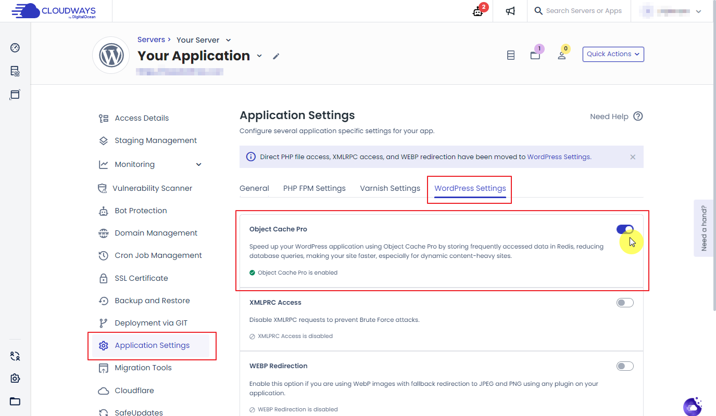
Task: Open the add-ons gear icon in left rail
Action: 15,379
